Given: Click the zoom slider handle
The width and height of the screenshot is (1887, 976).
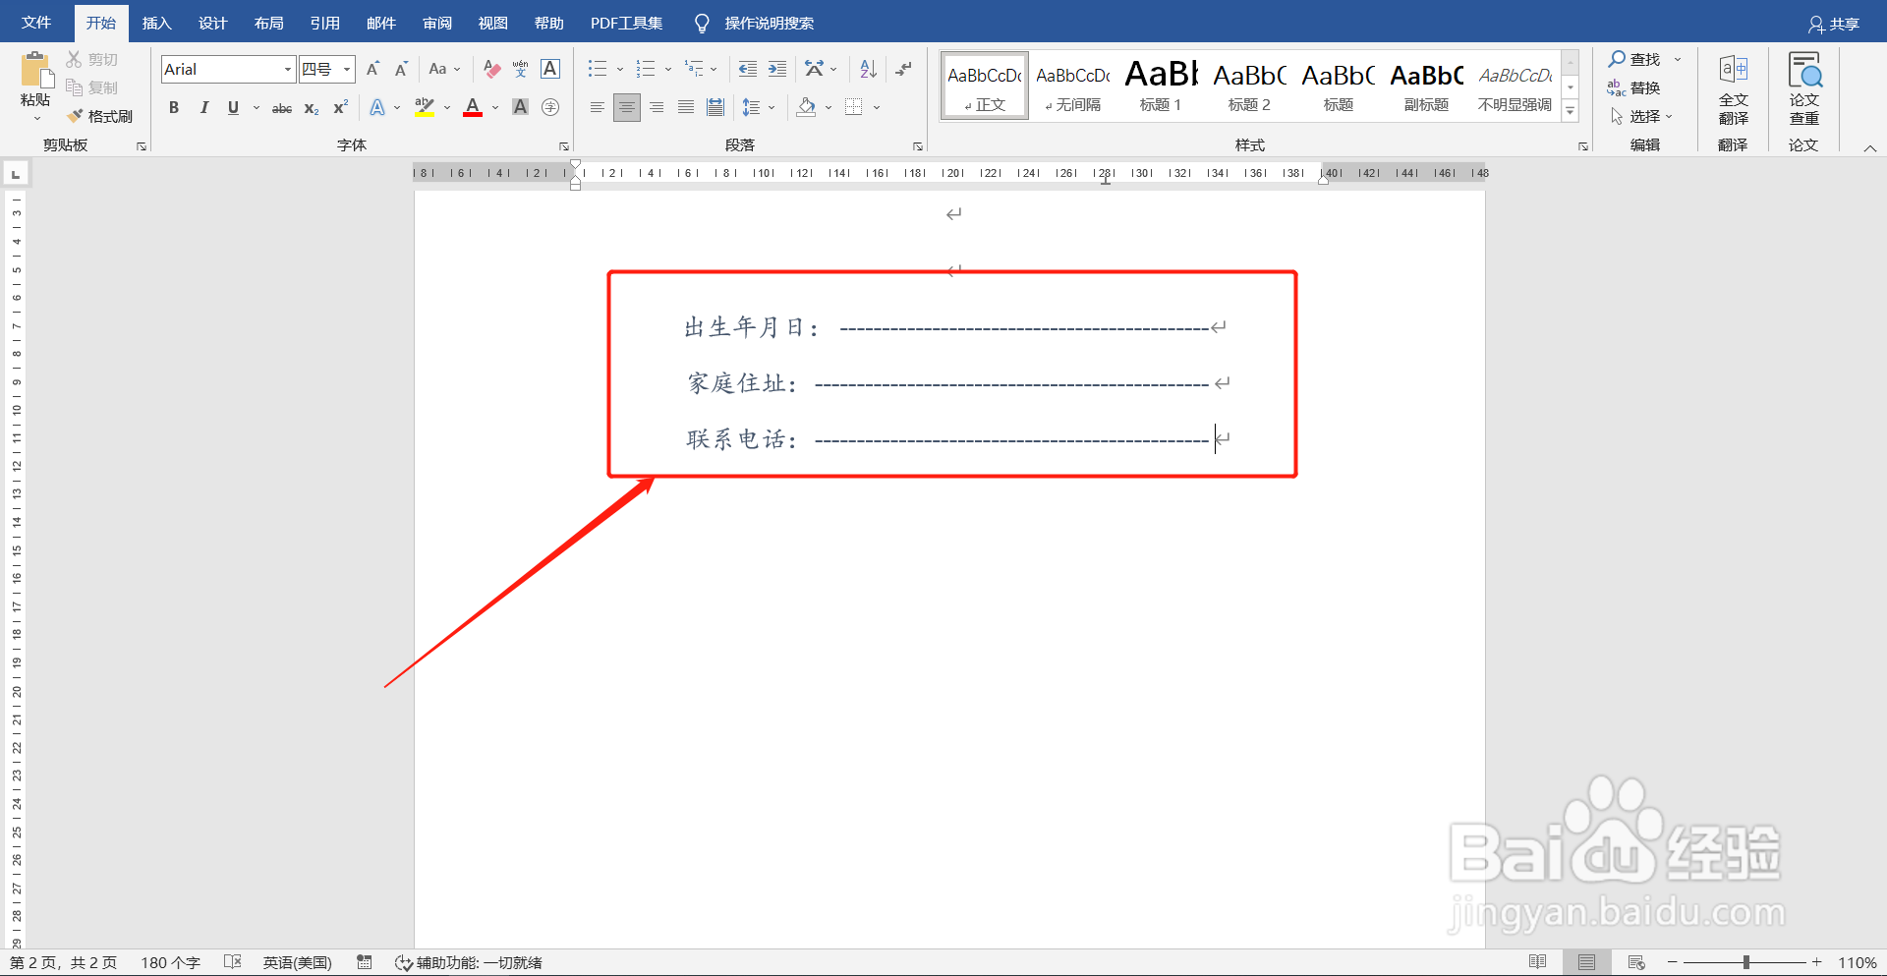Looking at the screenshot, I should click(x=1746, y=963).
